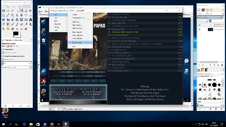Click foobar2000 Stop playback button

tap(86, 81)
